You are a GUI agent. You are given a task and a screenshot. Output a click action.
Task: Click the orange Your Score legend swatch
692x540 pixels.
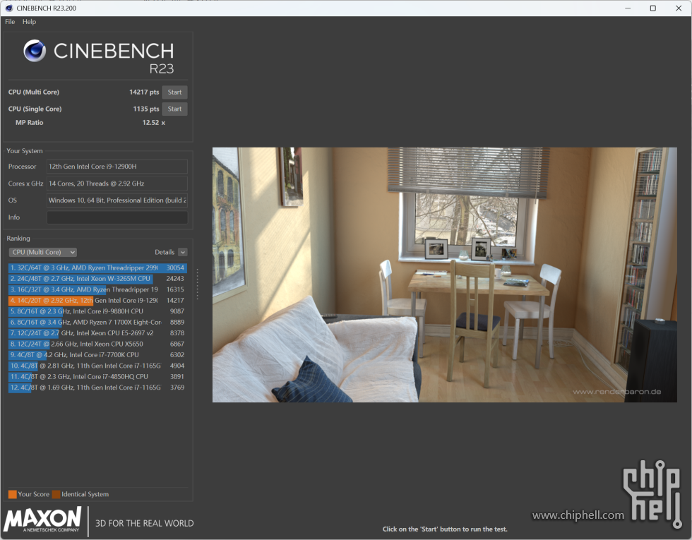click(13, 495)
